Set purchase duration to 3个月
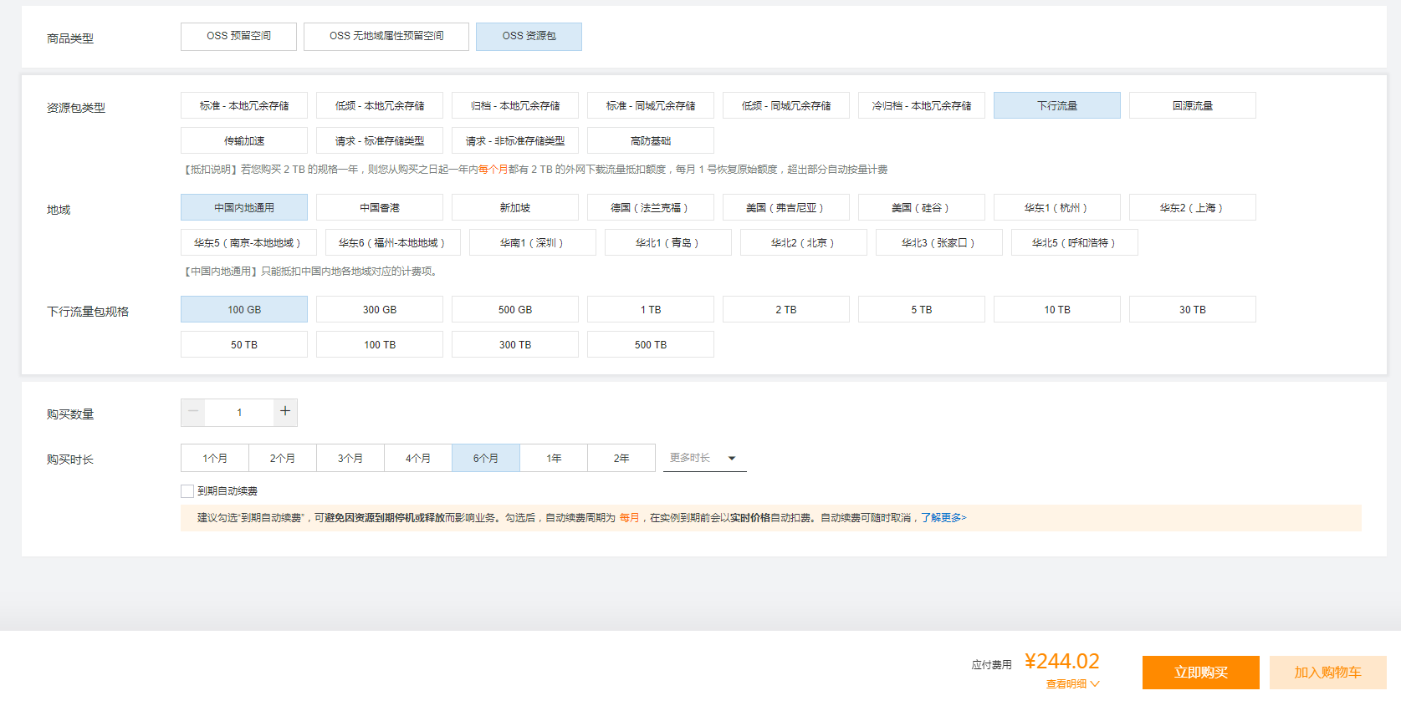Image resolution: width=1401 pixels, height=711 pixels. click(350, 458)
